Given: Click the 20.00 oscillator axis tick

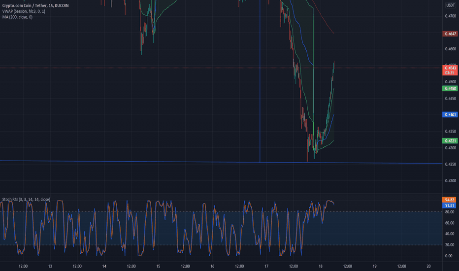Looking at the screenshot, I should [x=450, y=245].
